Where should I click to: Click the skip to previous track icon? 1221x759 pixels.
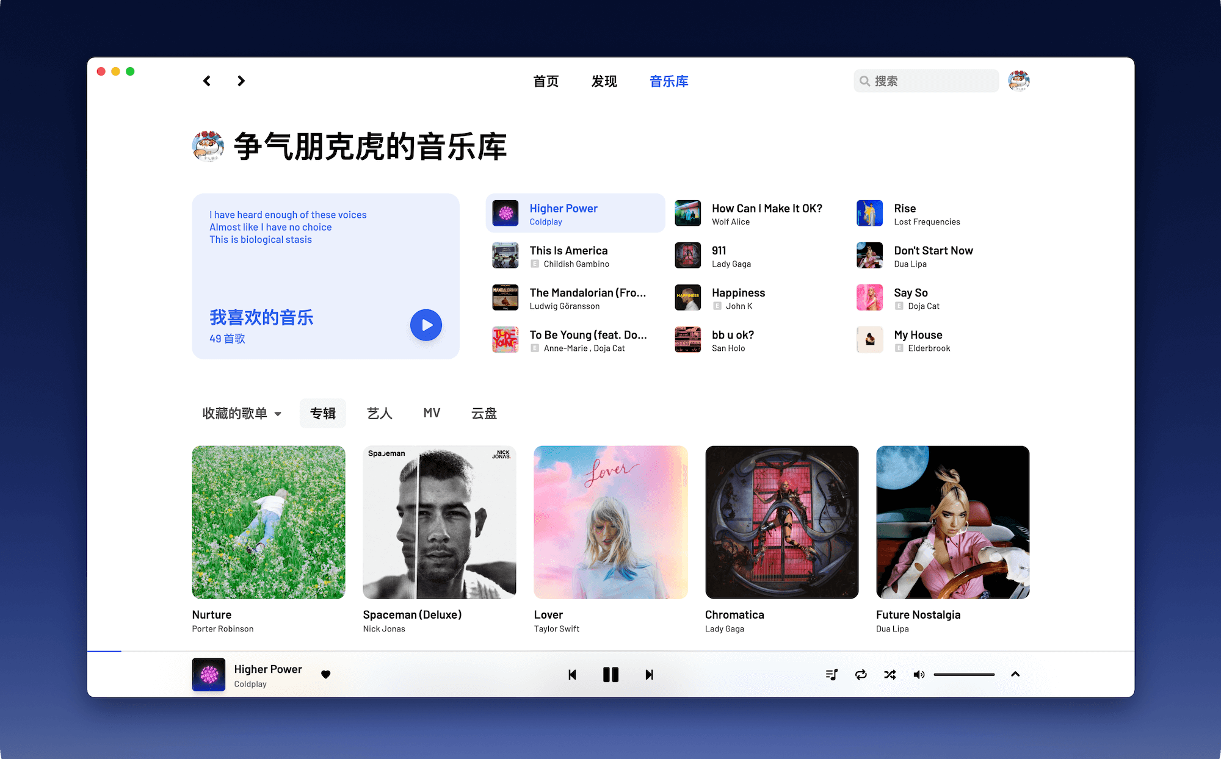(572, 674)
